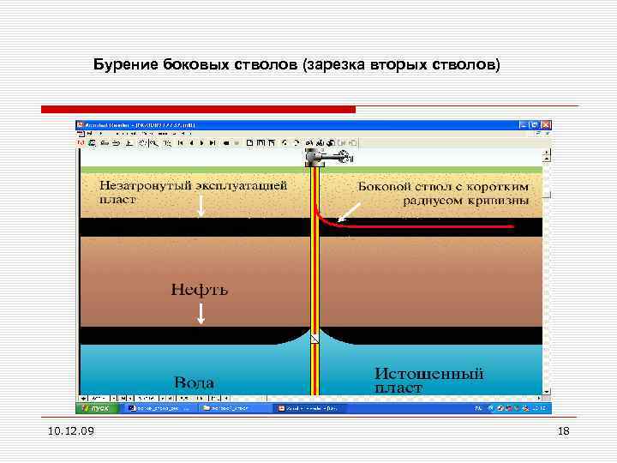
Task: Select the Zoom magnifier tool
Action: [x=154, y=143]
